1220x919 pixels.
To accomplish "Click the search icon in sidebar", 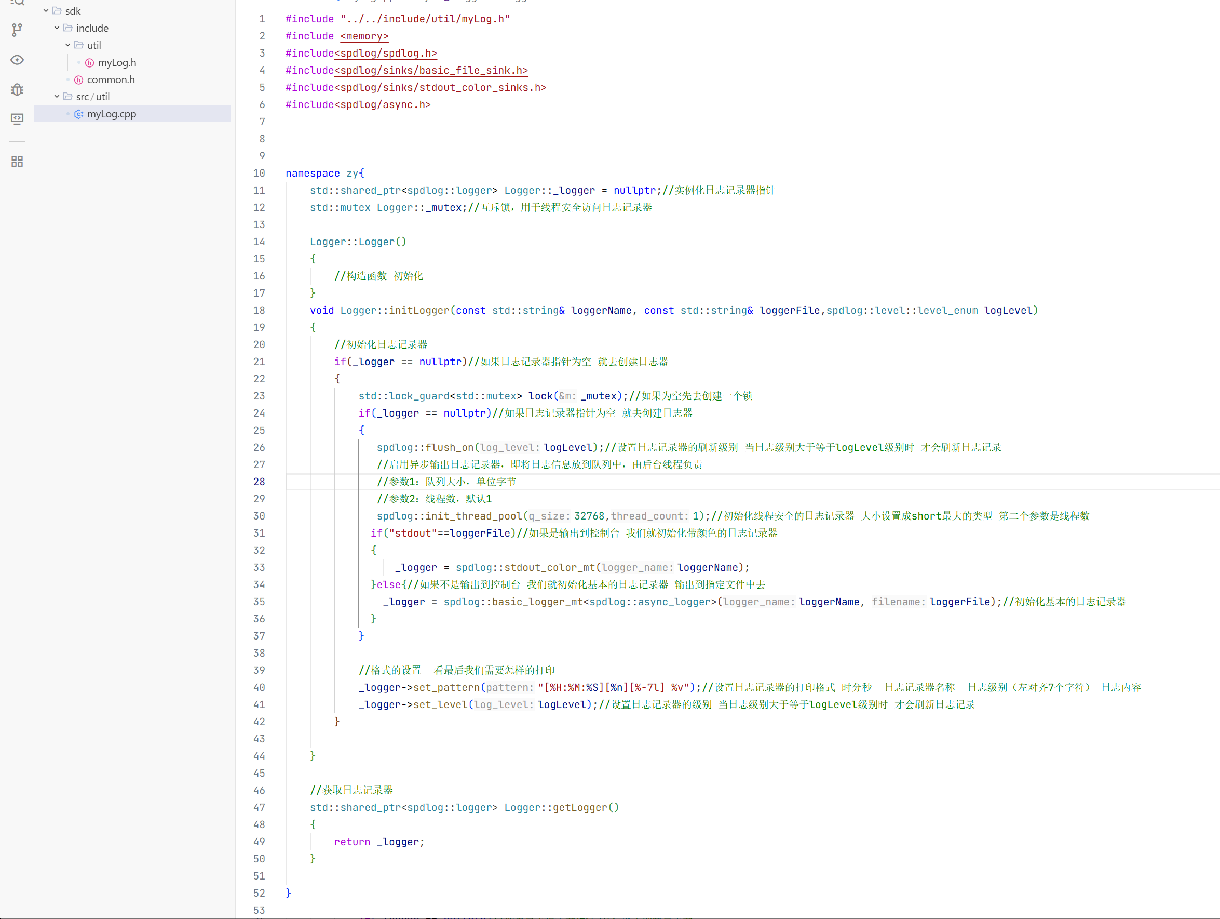I will (17, 2).
